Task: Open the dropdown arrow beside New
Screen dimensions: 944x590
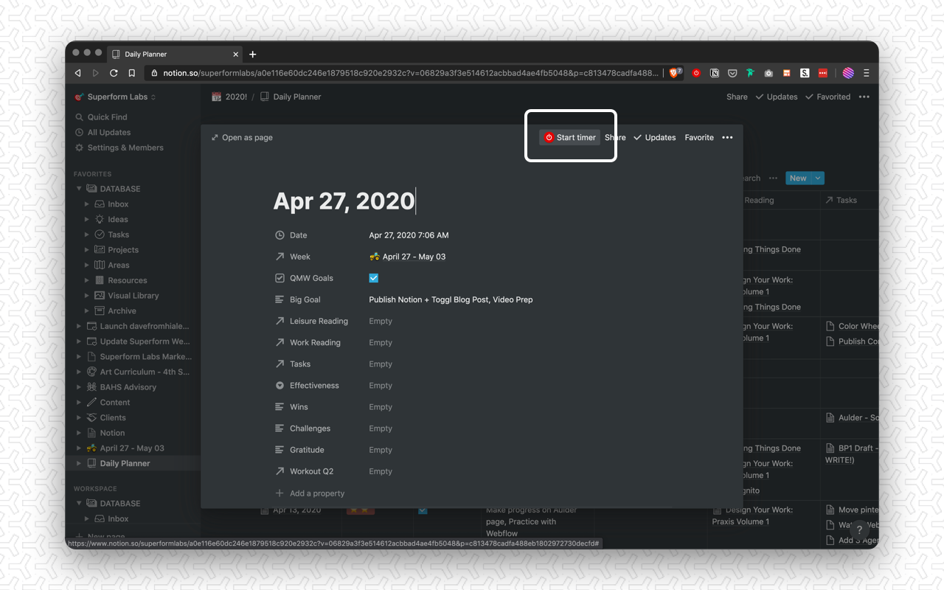Action: (818, 178)
